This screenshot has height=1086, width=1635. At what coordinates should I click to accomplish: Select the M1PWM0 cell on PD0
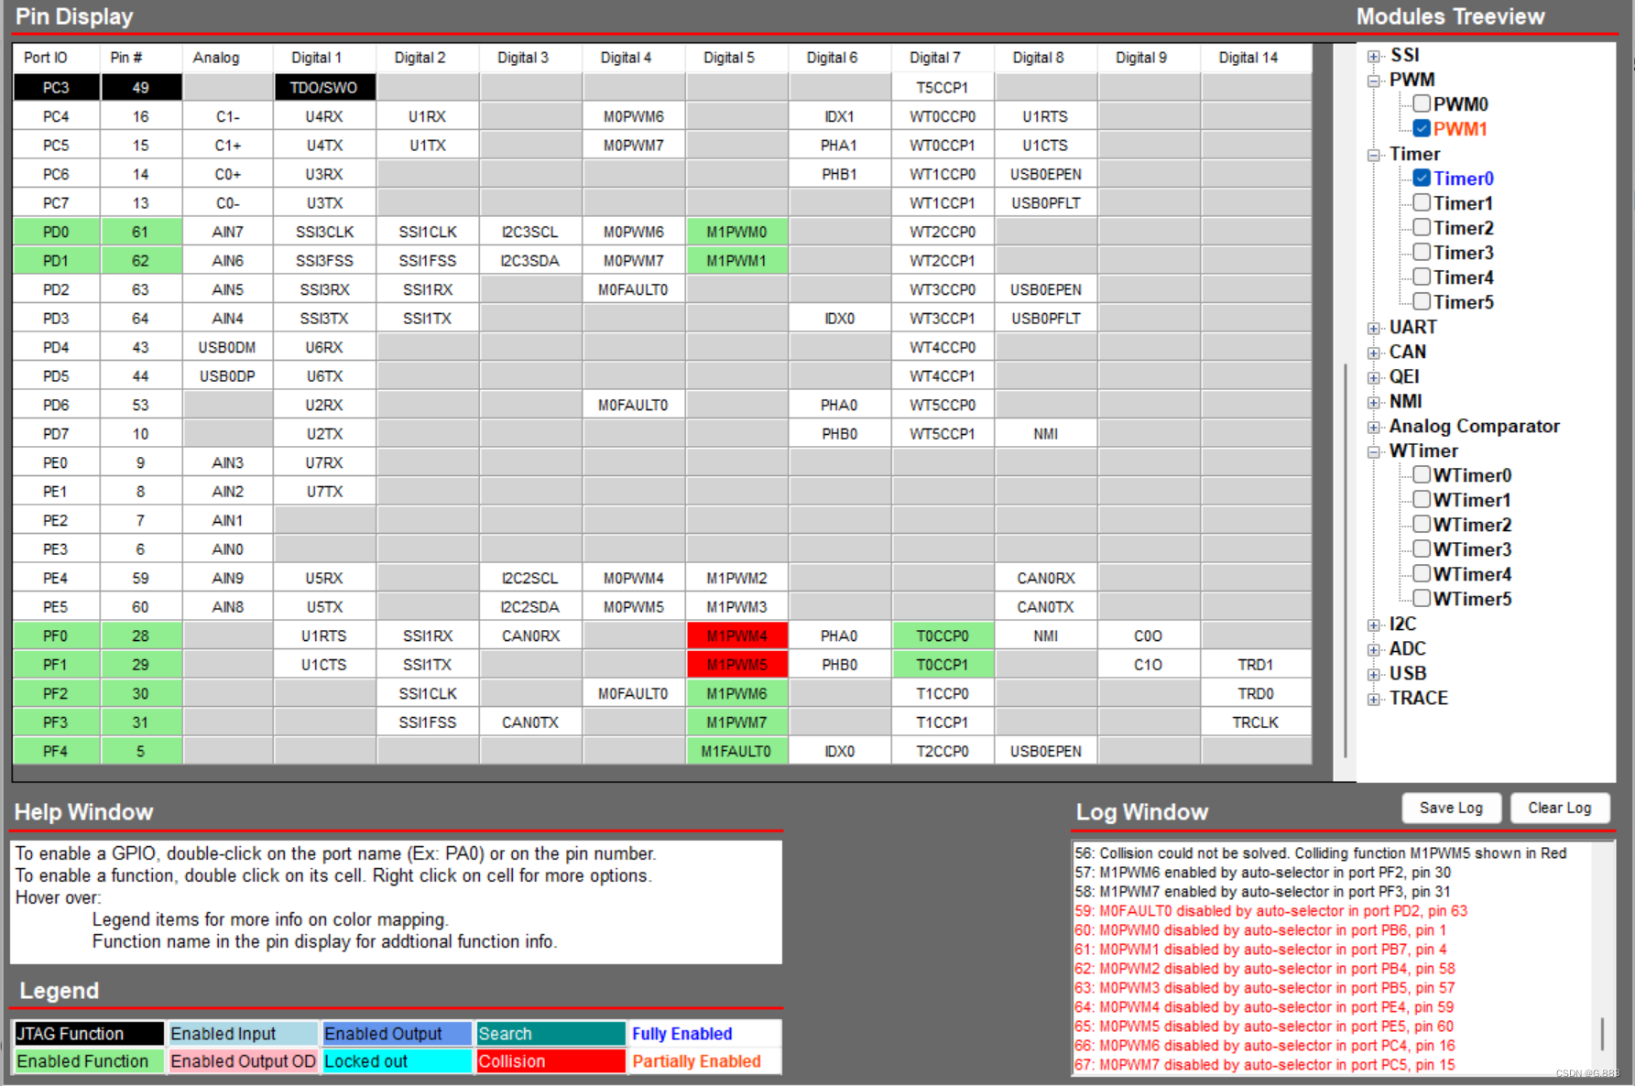736,232
